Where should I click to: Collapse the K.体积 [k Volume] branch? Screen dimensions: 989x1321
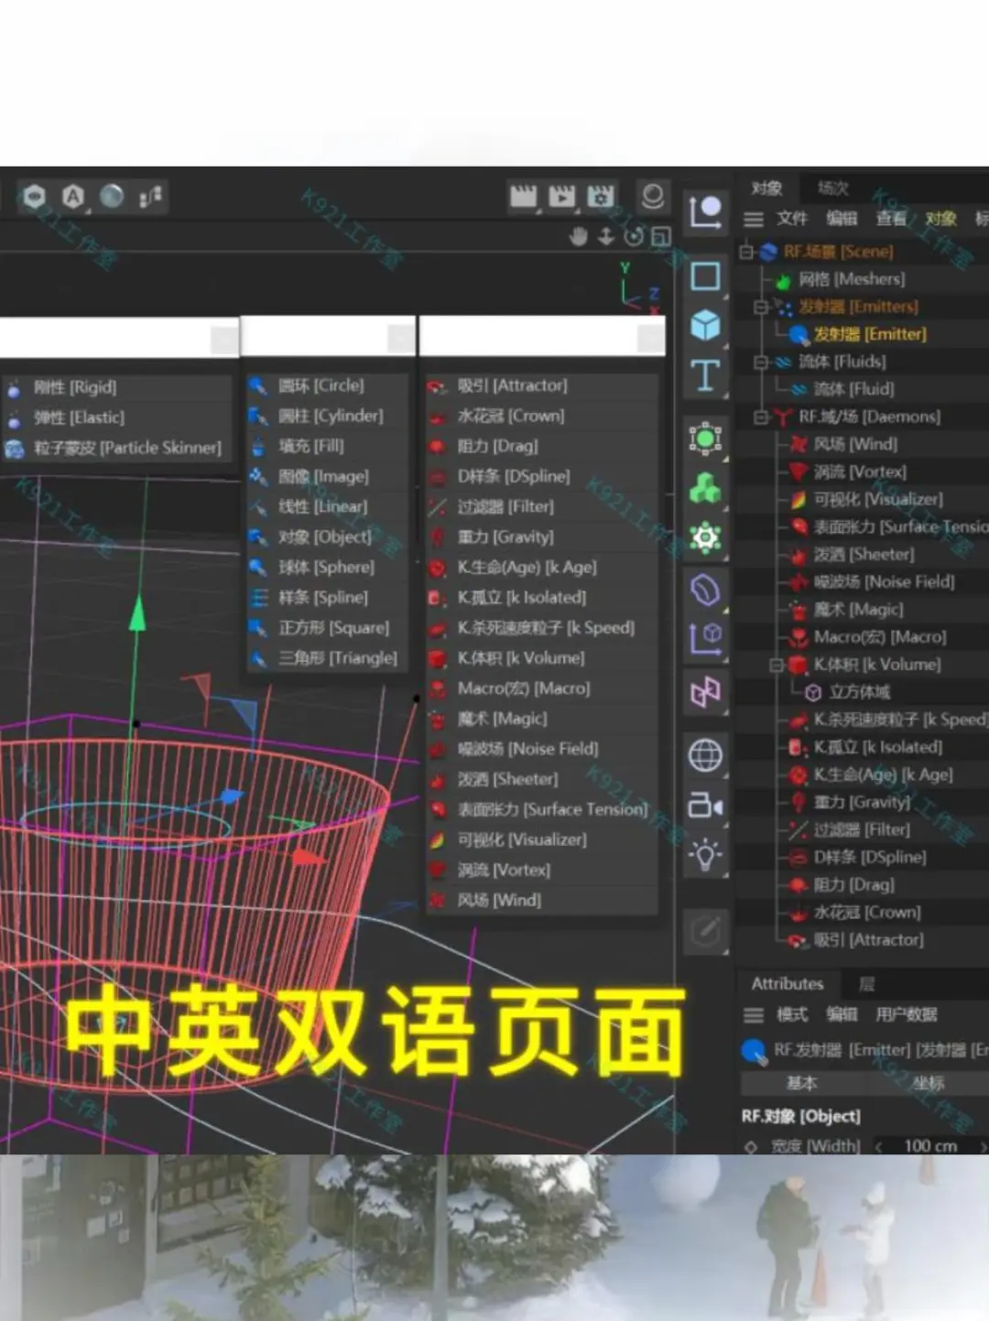point(777,665)
